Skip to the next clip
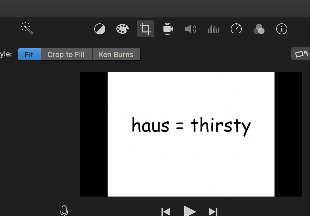310x216 pixels. 213,212
